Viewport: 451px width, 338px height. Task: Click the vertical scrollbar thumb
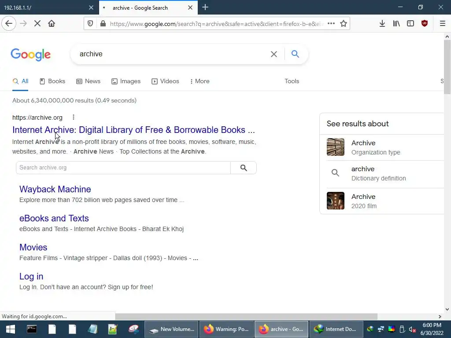447,67
